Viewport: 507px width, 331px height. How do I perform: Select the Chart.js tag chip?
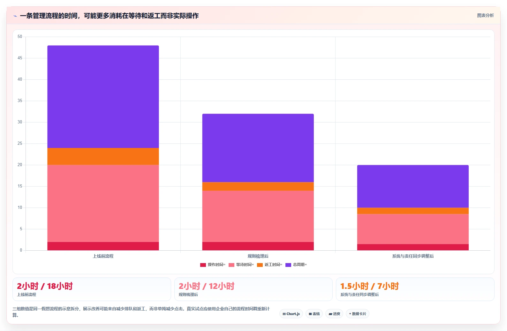coord(291,314)
